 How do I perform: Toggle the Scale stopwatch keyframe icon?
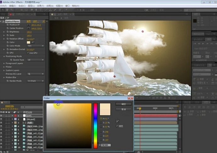pos(7,35)
